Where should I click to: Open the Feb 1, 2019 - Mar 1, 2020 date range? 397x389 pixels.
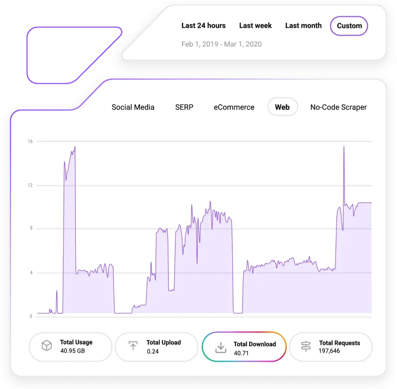pos(221,44)
